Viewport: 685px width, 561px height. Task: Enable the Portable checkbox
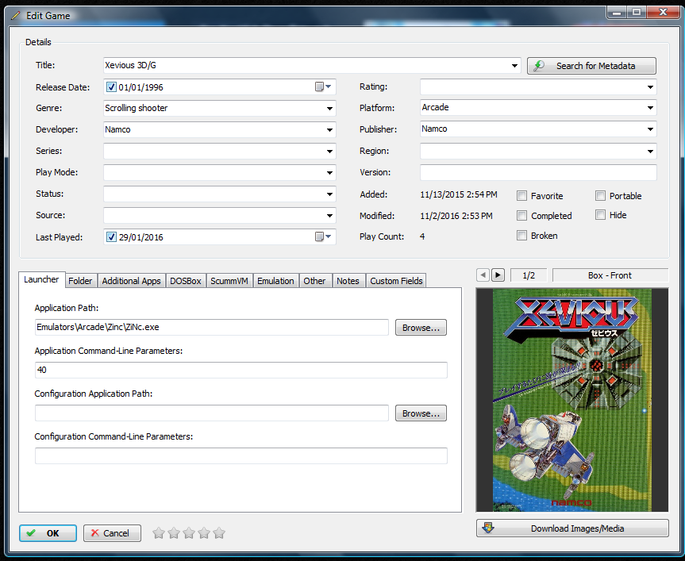coord(600,195)
